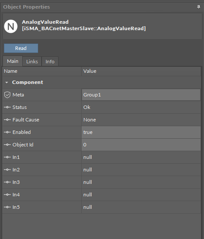Click the slot icon next to Enabled

click(7, 132)
